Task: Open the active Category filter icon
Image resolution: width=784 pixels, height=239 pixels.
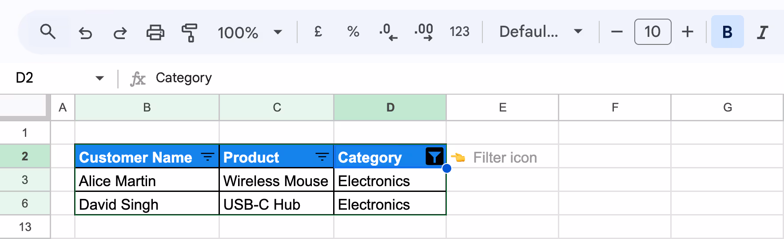Action: click(x=434, y=156)
